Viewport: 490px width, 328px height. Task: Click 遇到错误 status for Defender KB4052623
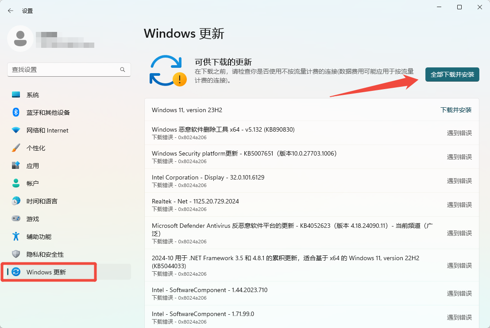click(459, 233)
